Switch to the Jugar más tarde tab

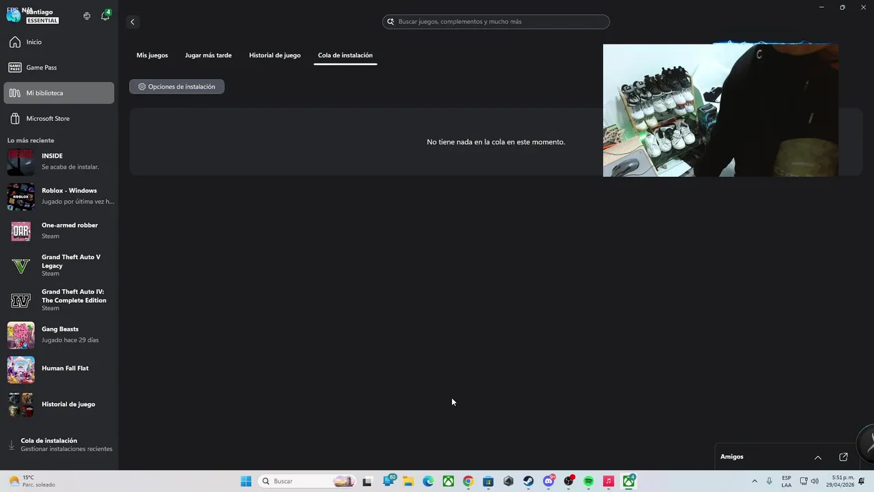click(x=208, y=55)
